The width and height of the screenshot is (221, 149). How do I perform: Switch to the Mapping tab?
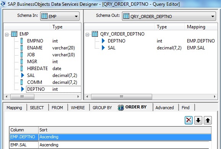tap(15, 108)
